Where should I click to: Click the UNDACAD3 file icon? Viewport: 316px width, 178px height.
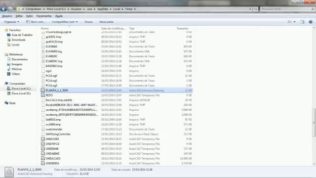(x=43, y=159)
